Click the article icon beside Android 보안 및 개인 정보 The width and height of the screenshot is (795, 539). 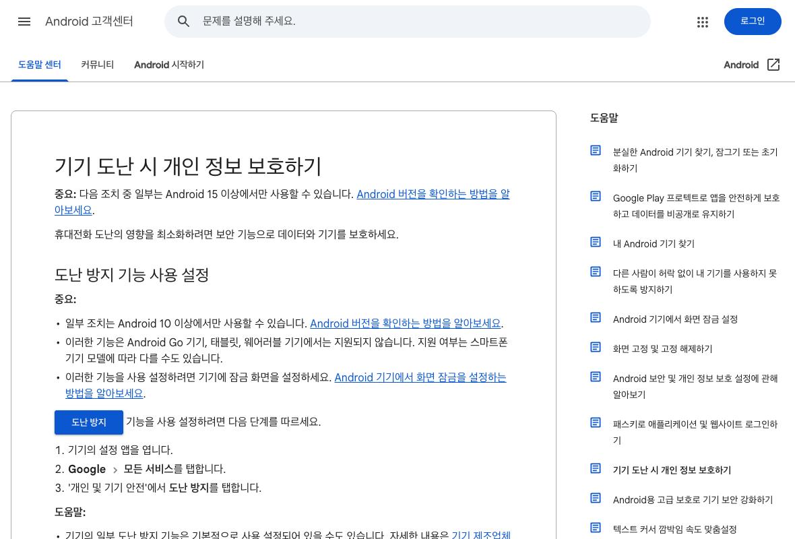pyautogui.click(x=596, y=377)
